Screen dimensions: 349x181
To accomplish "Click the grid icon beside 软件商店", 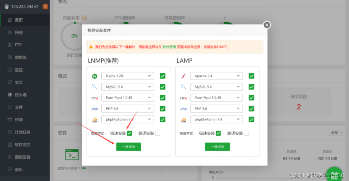I will (x=10, y=145).
